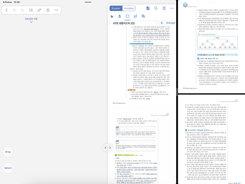This screenshot has height=184, width=245.
Task: Select the branch style curve icon
Action: tap(39, 10)
